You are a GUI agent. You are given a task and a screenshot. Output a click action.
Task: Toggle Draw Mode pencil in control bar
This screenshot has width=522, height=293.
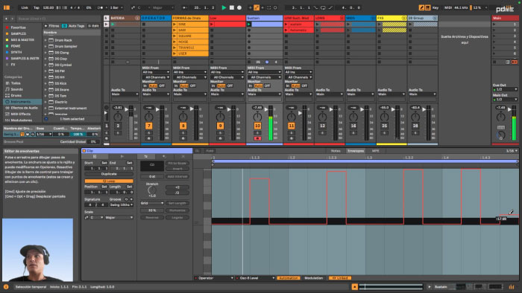(x=421, y=7)
